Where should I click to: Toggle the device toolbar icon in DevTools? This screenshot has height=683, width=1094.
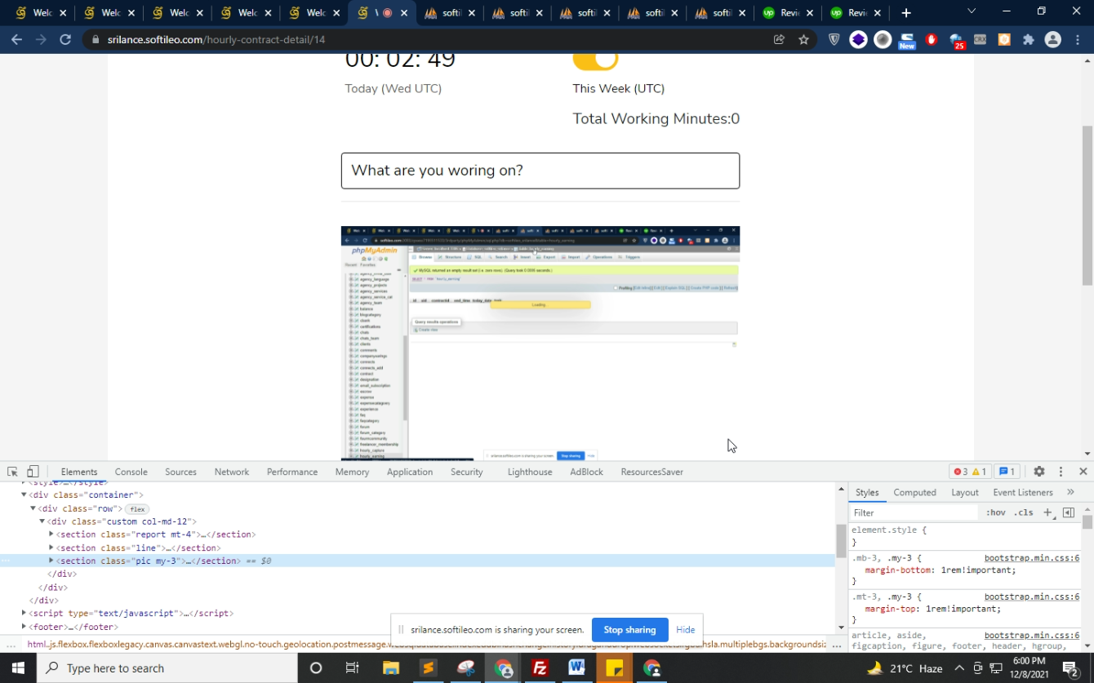33,472
